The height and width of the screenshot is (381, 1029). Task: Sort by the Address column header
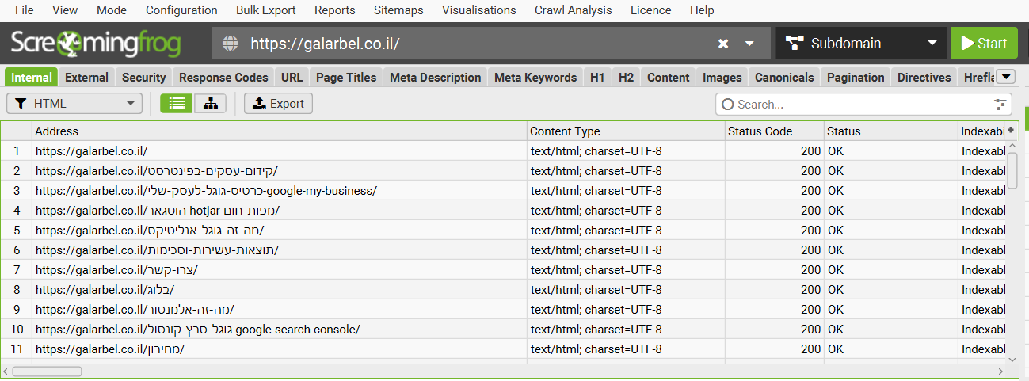click(280, 131)
